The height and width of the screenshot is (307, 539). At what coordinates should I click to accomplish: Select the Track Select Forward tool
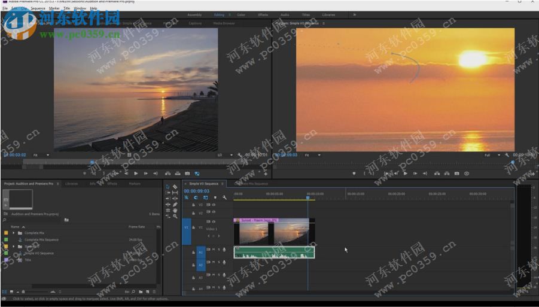click(x=168, y=193)
